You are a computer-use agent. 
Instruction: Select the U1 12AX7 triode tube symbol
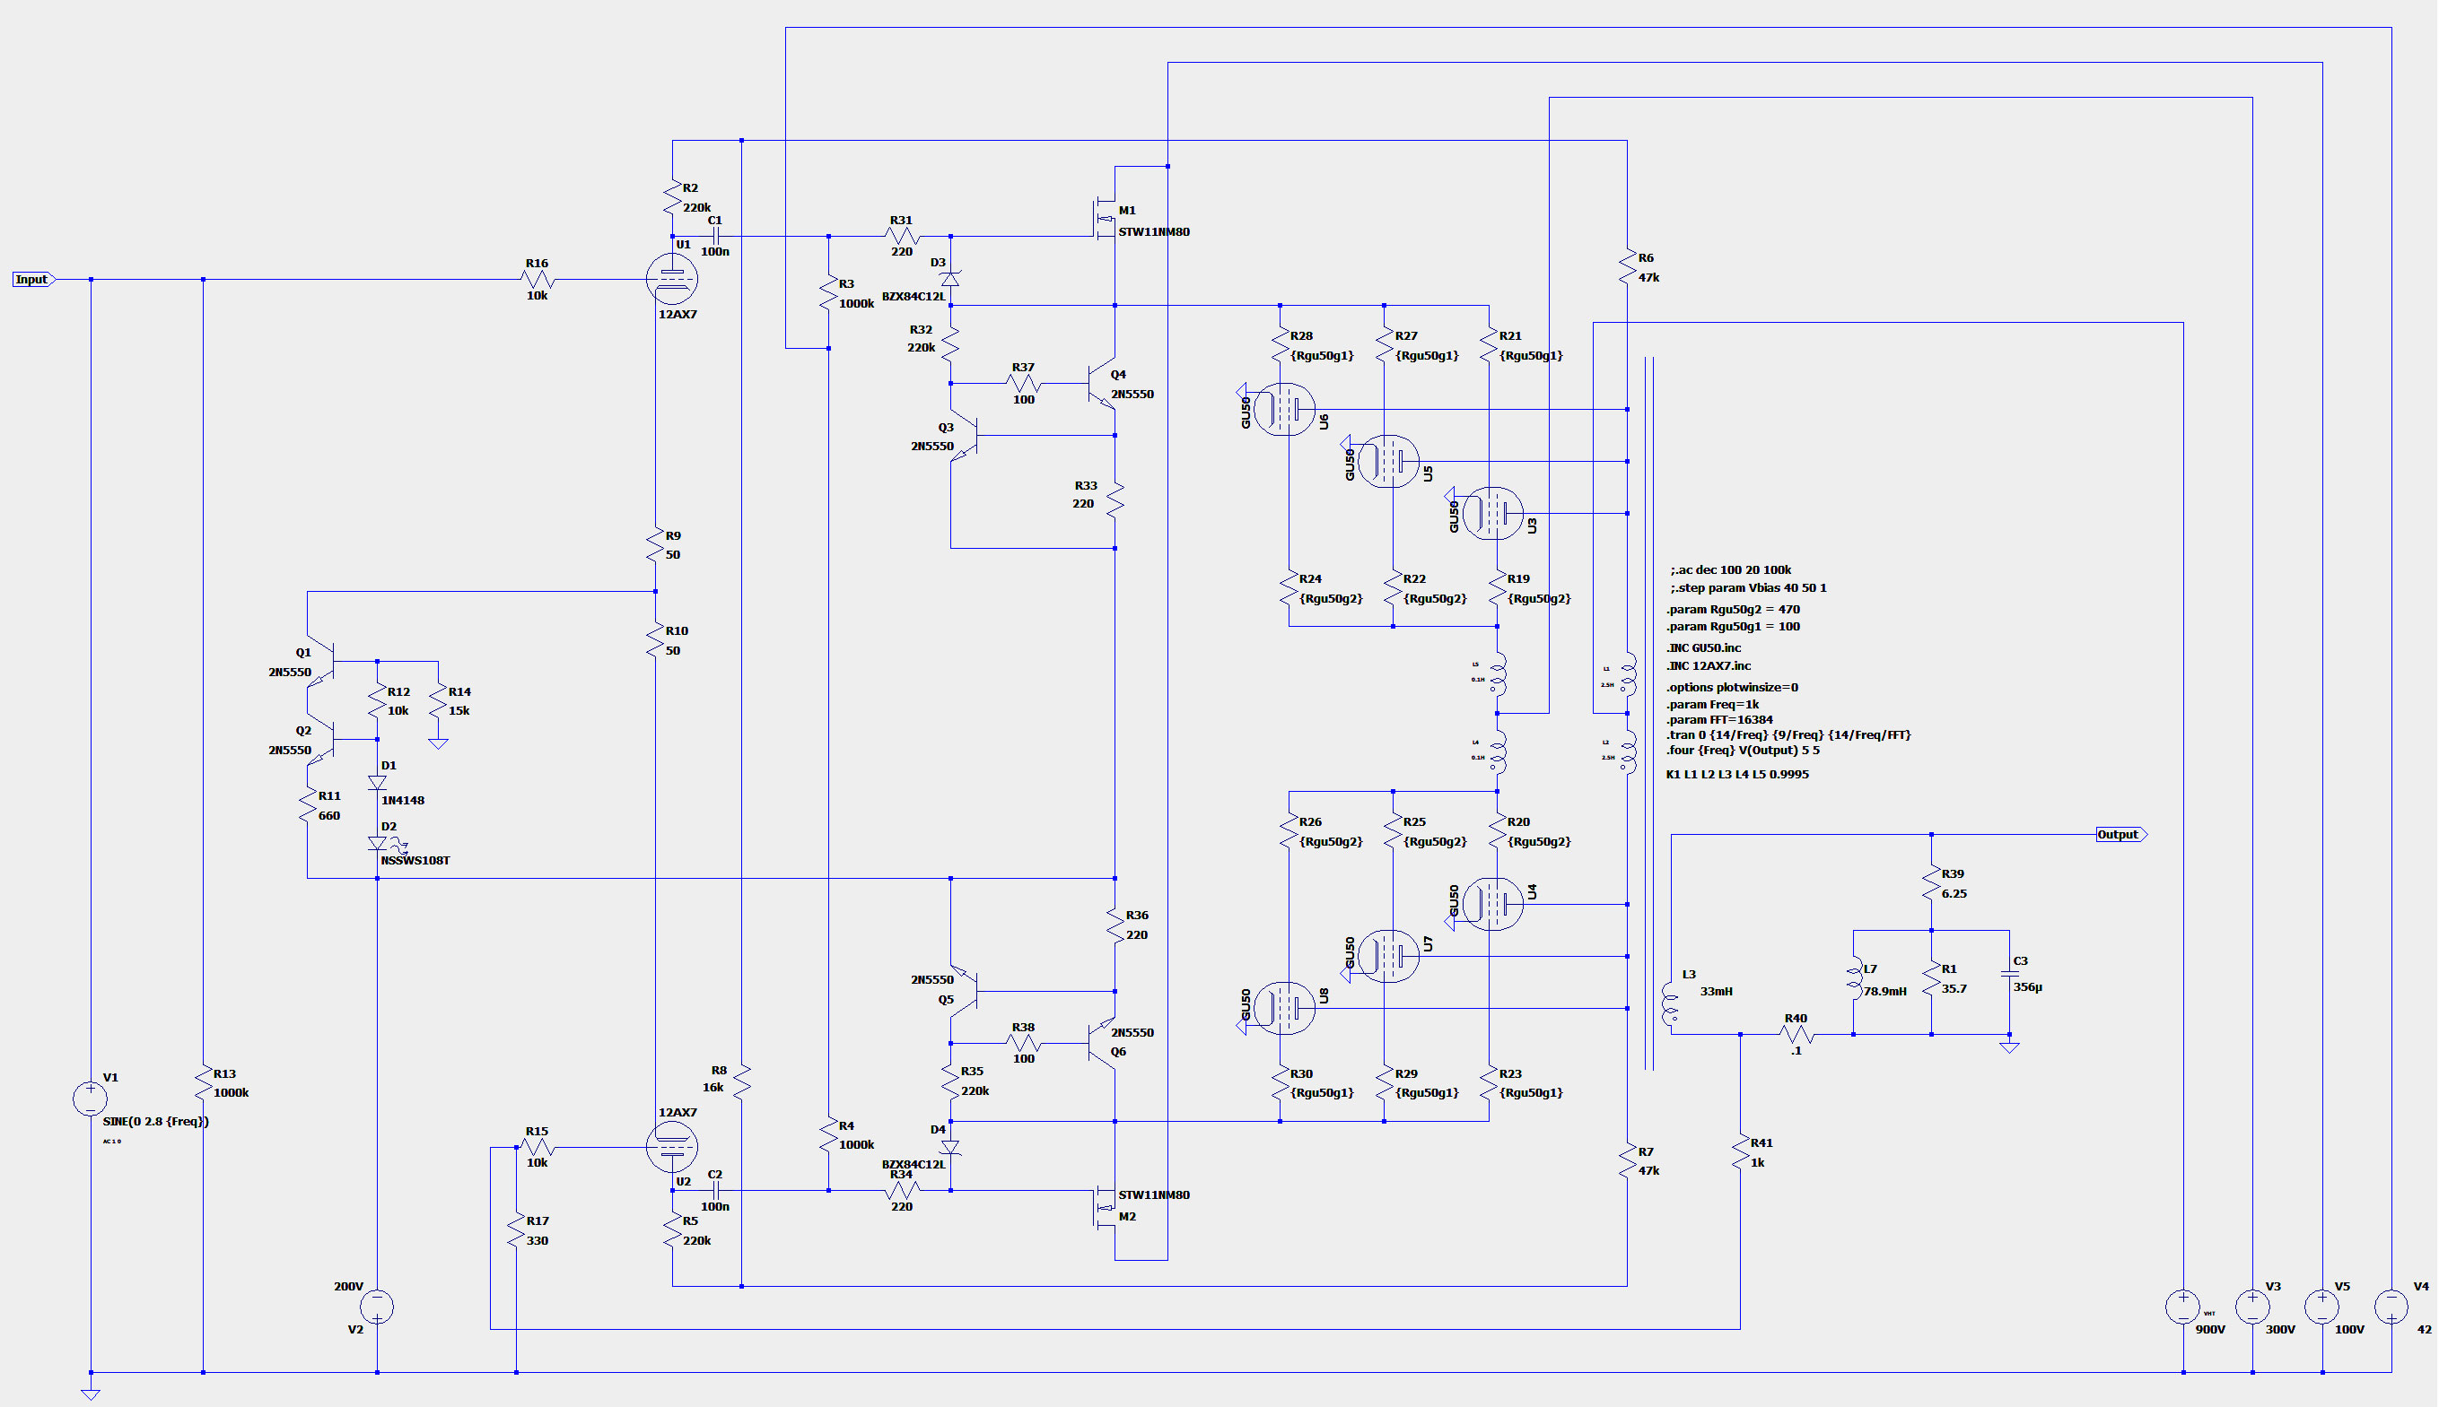pyautogui.click(x=672, y=279)
